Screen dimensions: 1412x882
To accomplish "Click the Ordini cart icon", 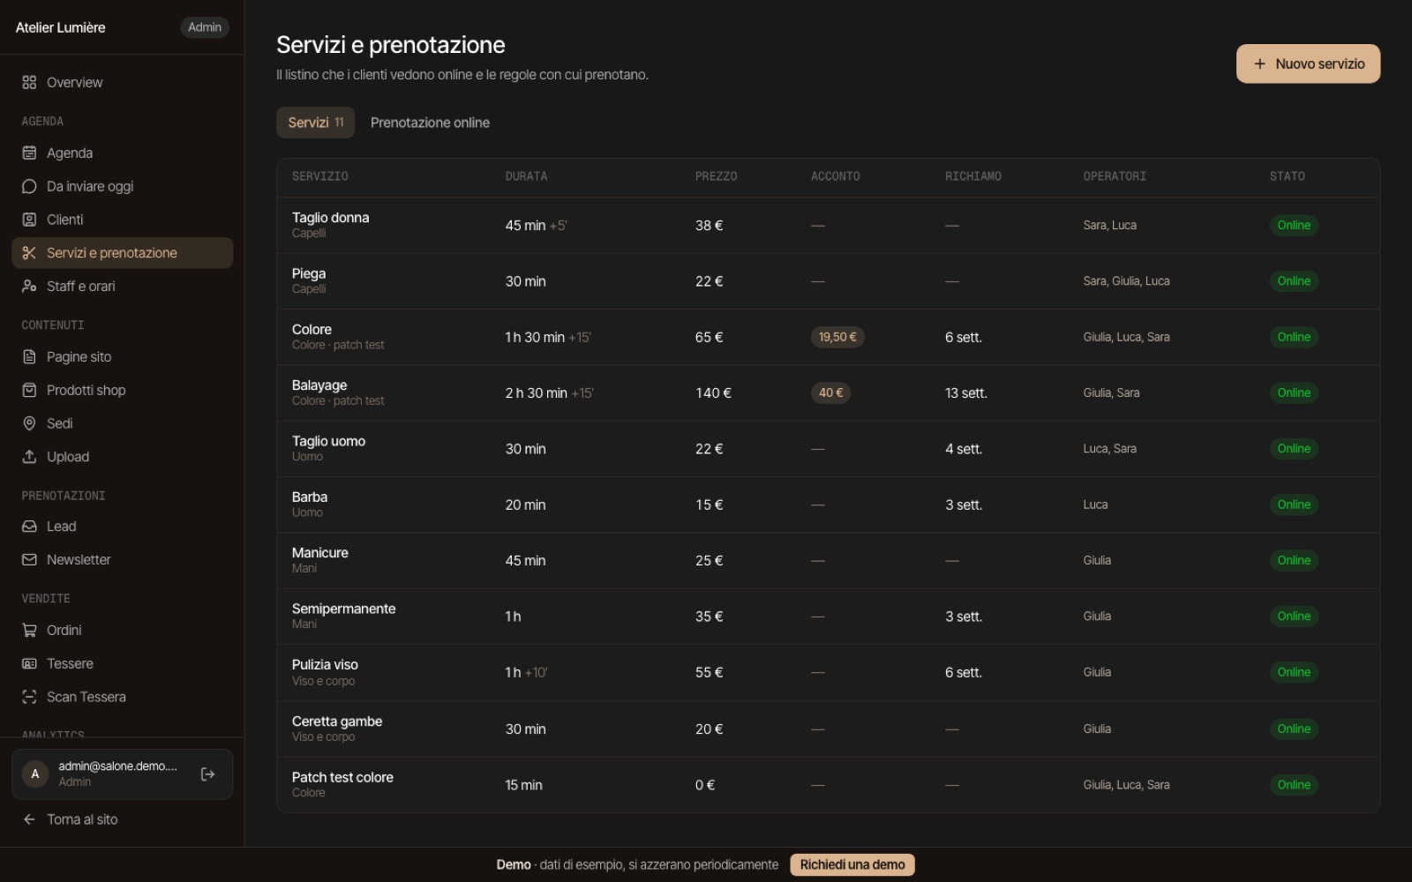I will click(x=29, y=631).
